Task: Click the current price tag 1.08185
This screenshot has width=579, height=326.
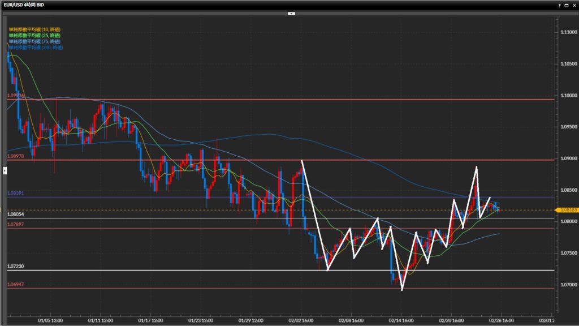Action: pos(567,209)
